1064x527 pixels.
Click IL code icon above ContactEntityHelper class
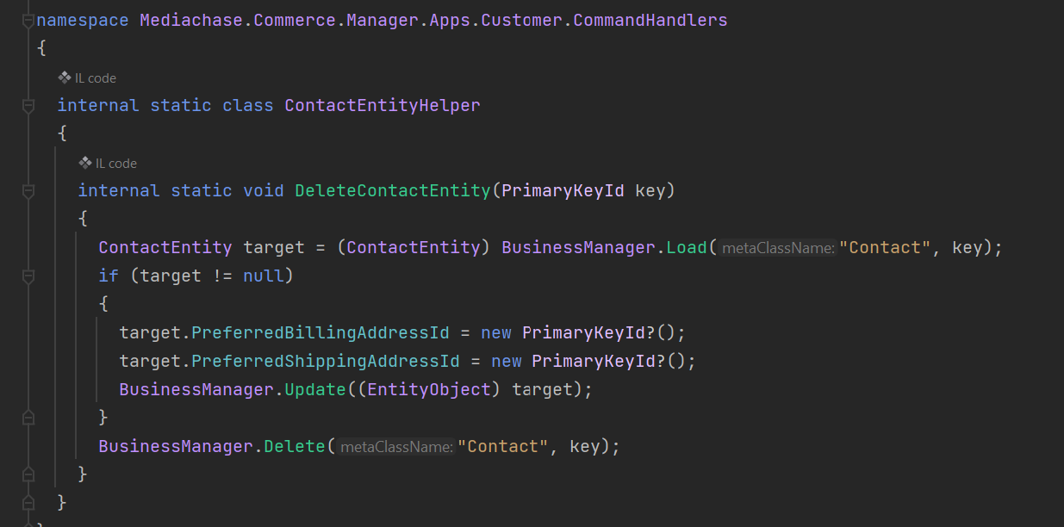point(65,77)
